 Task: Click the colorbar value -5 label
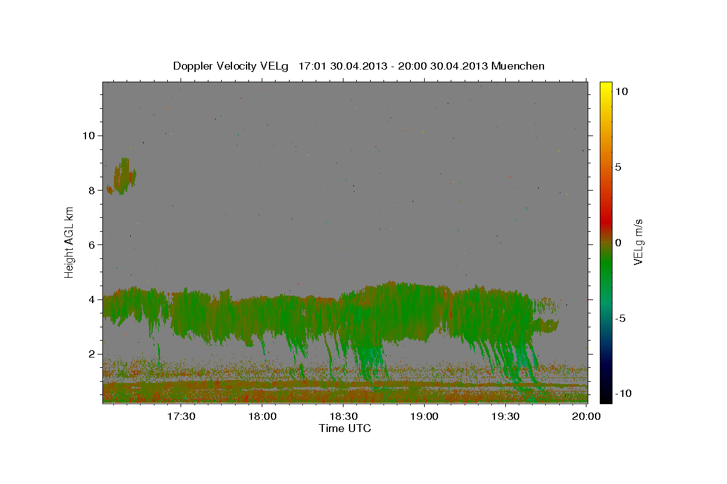pyautogui.click(x=620, y=318)
